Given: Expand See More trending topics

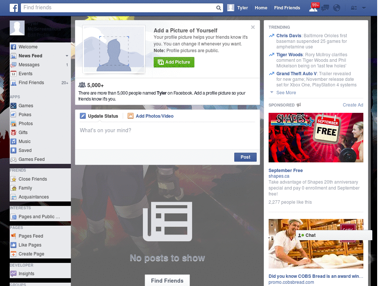Looking at the screenshot, I should coord(286,93).
